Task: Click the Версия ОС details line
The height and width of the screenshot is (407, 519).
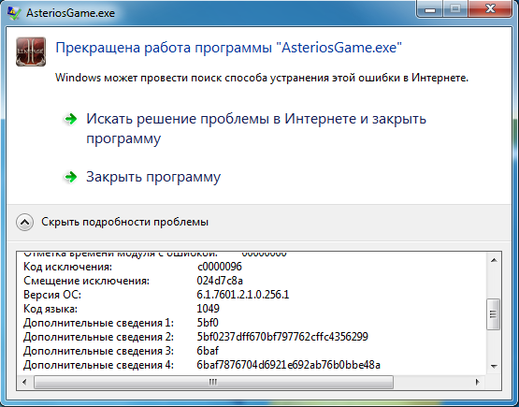Action: pos(156,295)
